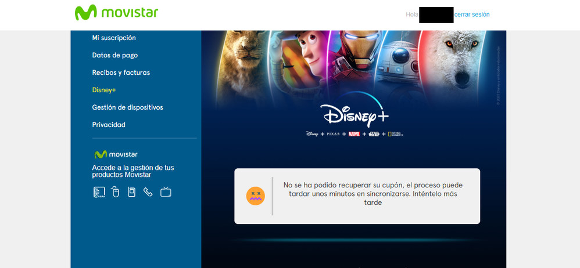Open the landline telephone handset icon
Viewport: 580px width, 268px height.
(148, 193)
